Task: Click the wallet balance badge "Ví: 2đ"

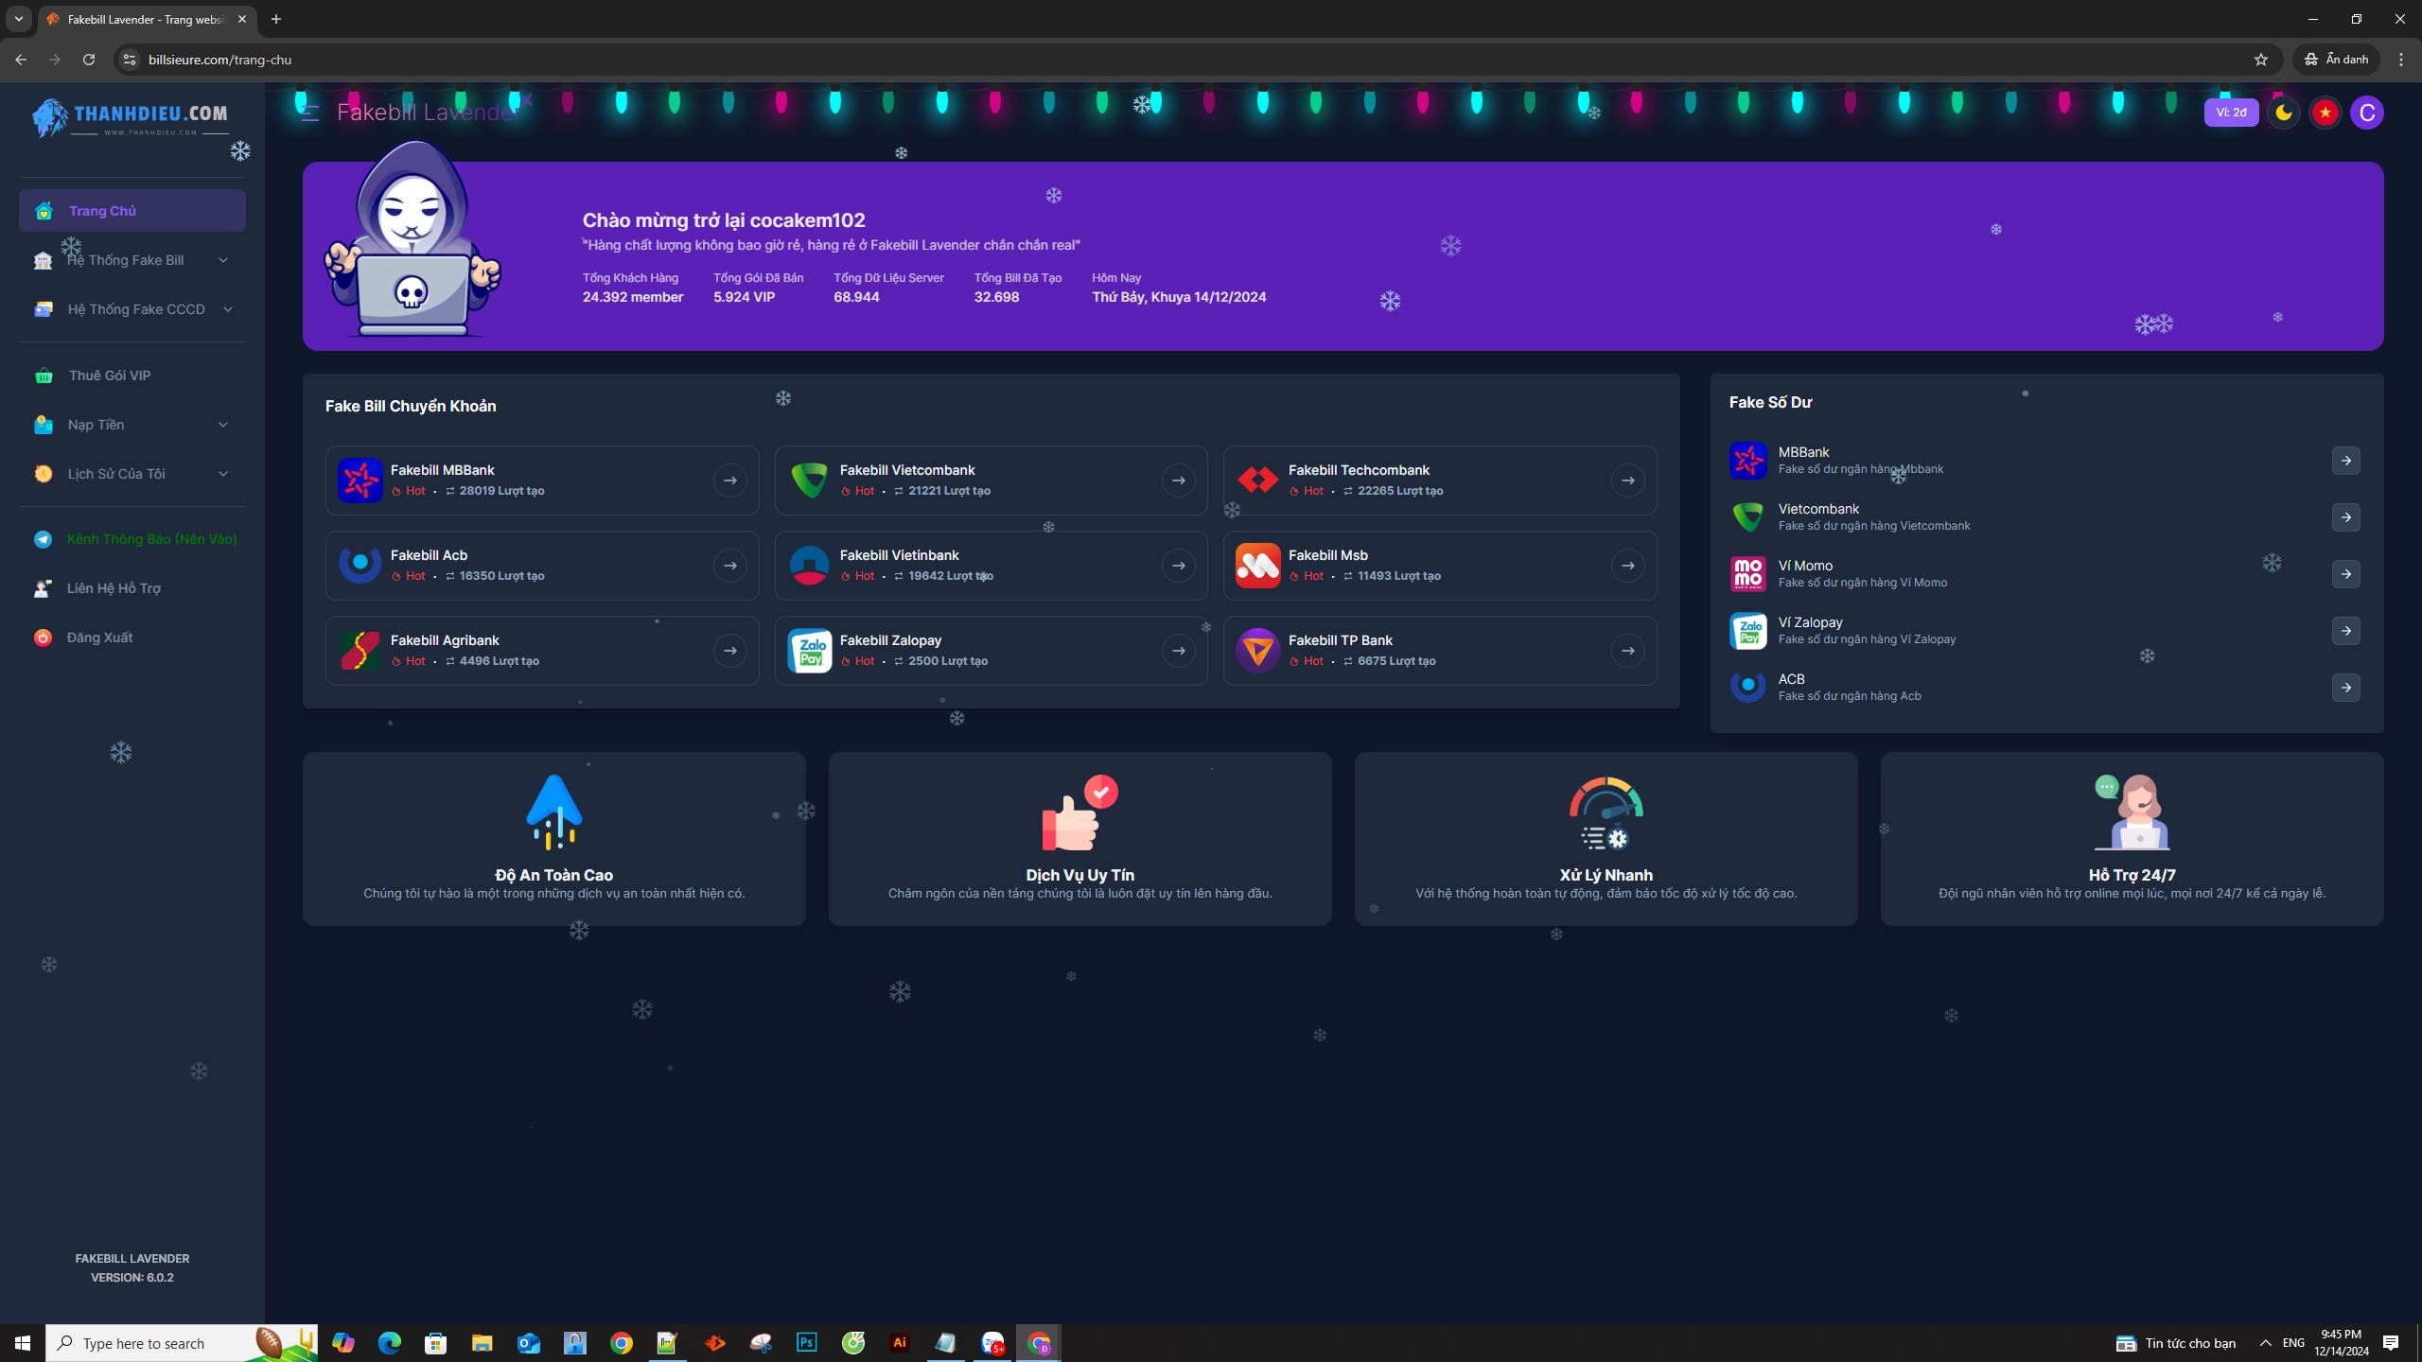Action: coord(2231,113)
